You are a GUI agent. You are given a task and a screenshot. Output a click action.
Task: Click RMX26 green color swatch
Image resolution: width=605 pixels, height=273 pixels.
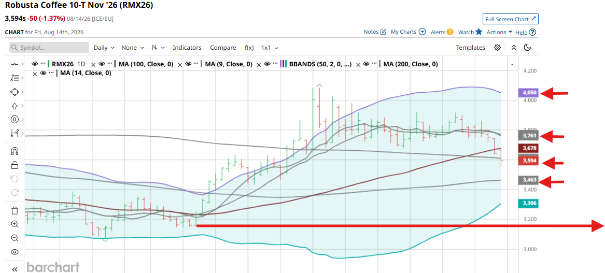tap(49, 64)
